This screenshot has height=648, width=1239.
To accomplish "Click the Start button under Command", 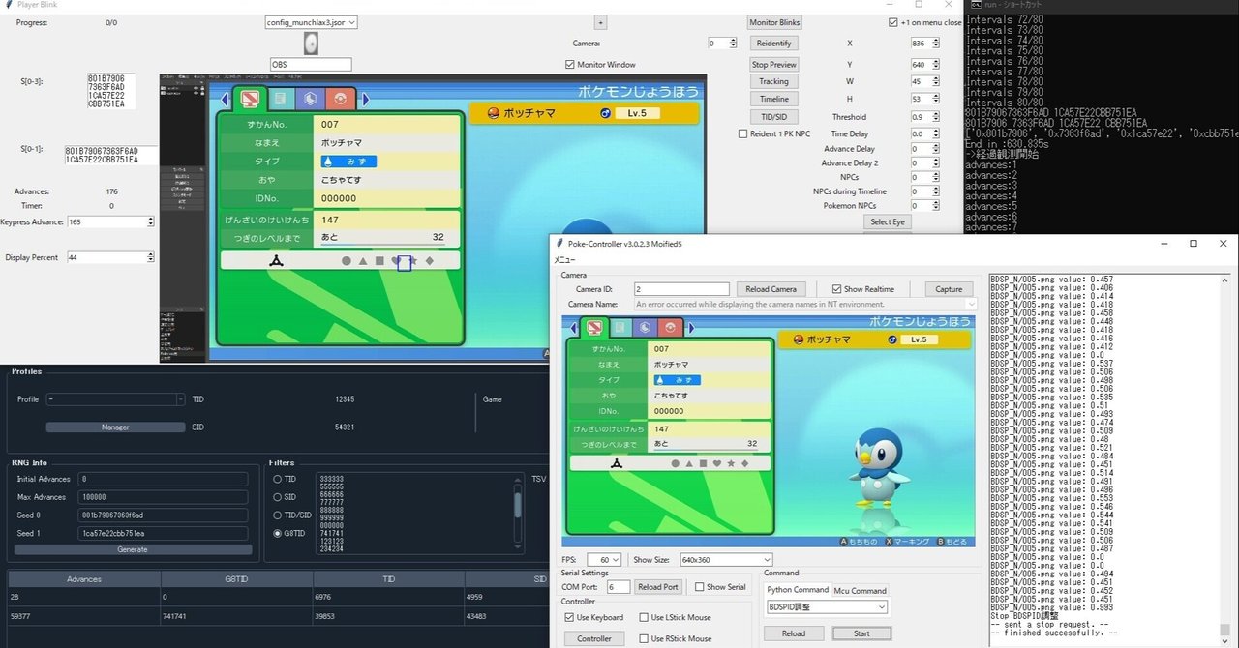I will coord(861,633).
